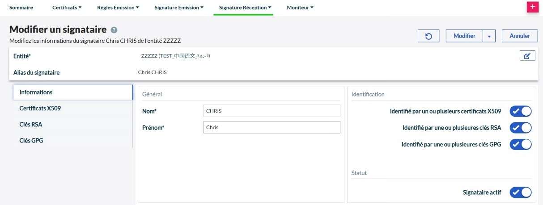Toggle identification by X509 certificates
This screenshot has width=543, height=205.
pyautogui.click(x=520, y=111)
